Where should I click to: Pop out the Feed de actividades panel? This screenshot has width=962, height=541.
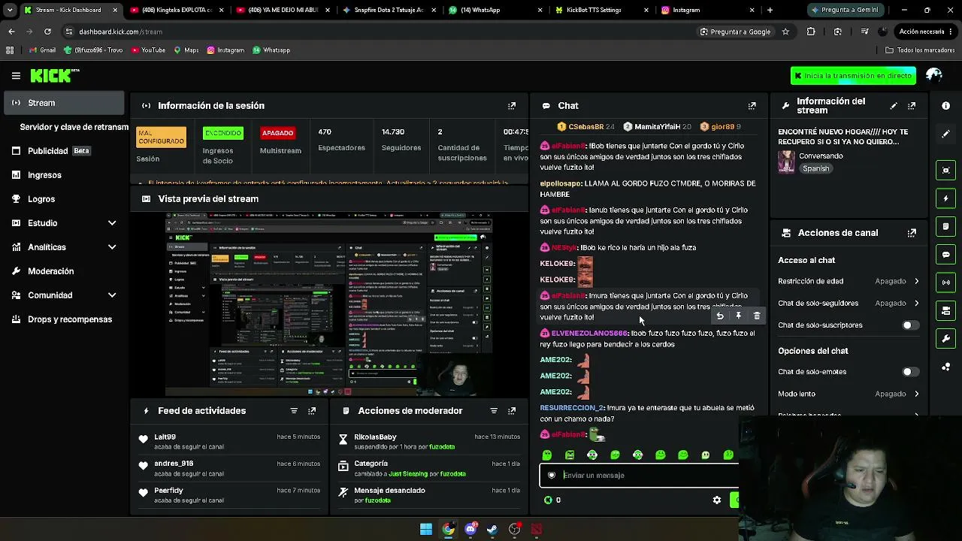[x=312, y=411]
